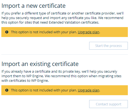Click 'with certificates to WP Engine' text line
130x111 pixels.
pyautogui.click(x=25, y=81)
